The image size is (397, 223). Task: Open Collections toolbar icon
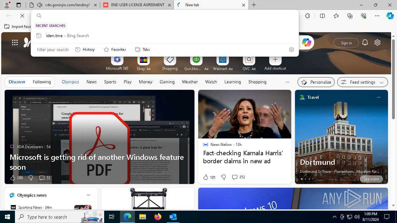[350, 16]
